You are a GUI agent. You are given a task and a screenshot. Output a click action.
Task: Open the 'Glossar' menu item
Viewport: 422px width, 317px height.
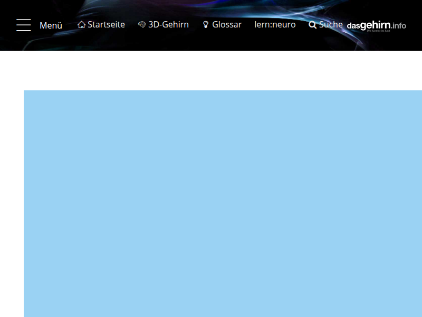pyautogui.click(x=227, y=24)
